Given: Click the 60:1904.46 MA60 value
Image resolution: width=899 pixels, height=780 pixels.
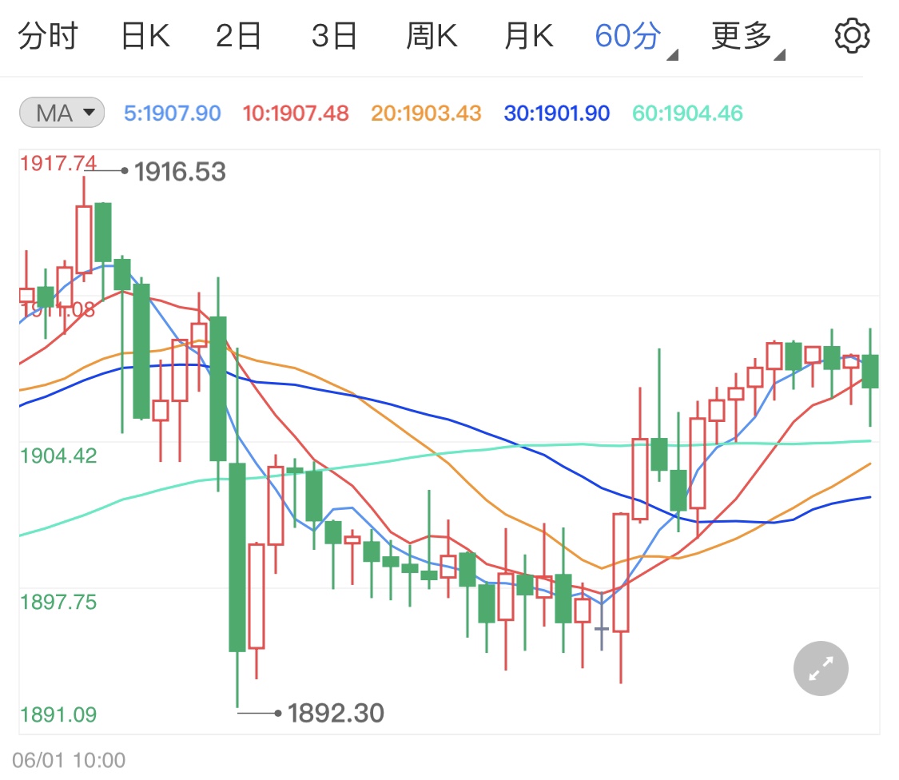Looking at the screenshot, I should [687, 113].
